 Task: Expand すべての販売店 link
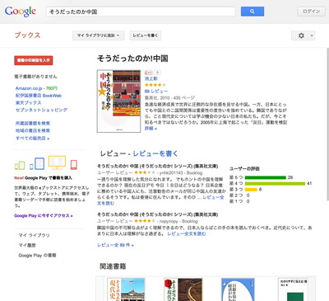point(32,138)
